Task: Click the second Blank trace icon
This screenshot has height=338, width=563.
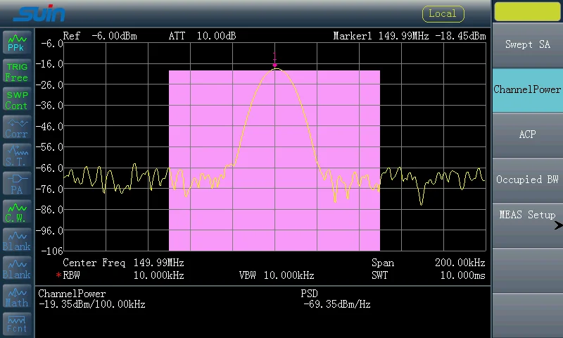Action: coord(16,269)
